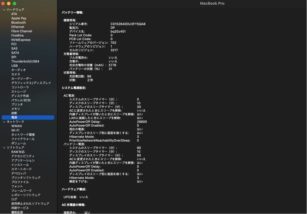Select NVMExpress in the hardware list
This screenshot has height=214, width=307.
click(20, 40)
